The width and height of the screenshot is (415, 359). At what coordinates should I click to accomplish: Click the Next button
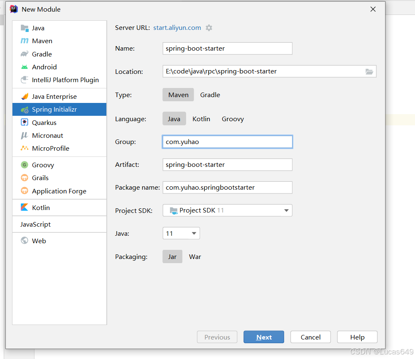264,337
